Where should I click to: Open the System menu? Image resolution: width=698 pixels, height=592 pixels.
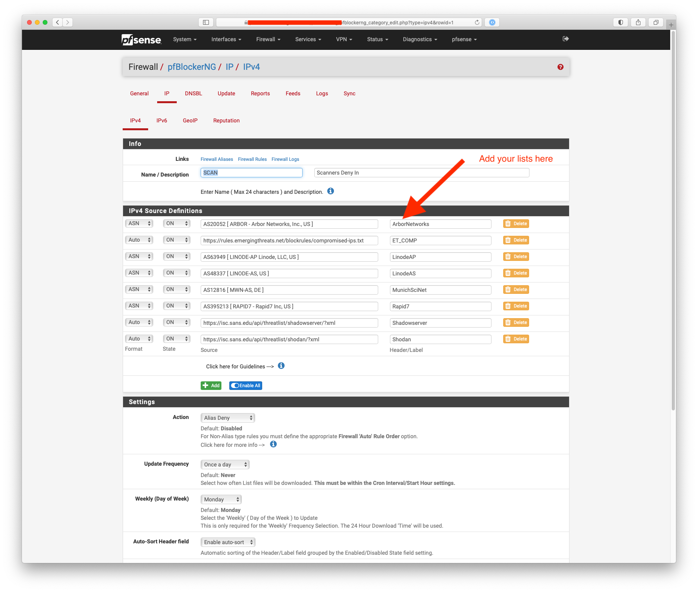(x=185, y=40)
